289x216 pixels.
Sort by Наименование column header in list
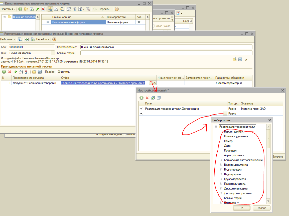(x=78, y=17)
